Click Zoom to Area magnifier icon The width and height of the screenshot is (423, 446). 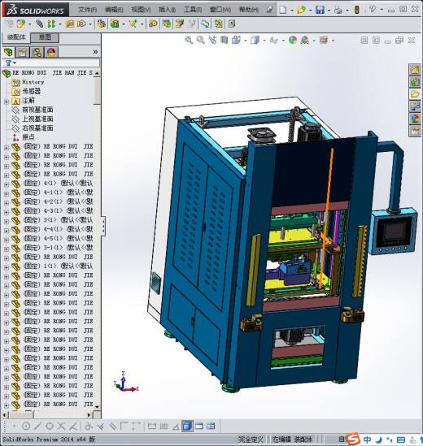click(x=201, y=40)
